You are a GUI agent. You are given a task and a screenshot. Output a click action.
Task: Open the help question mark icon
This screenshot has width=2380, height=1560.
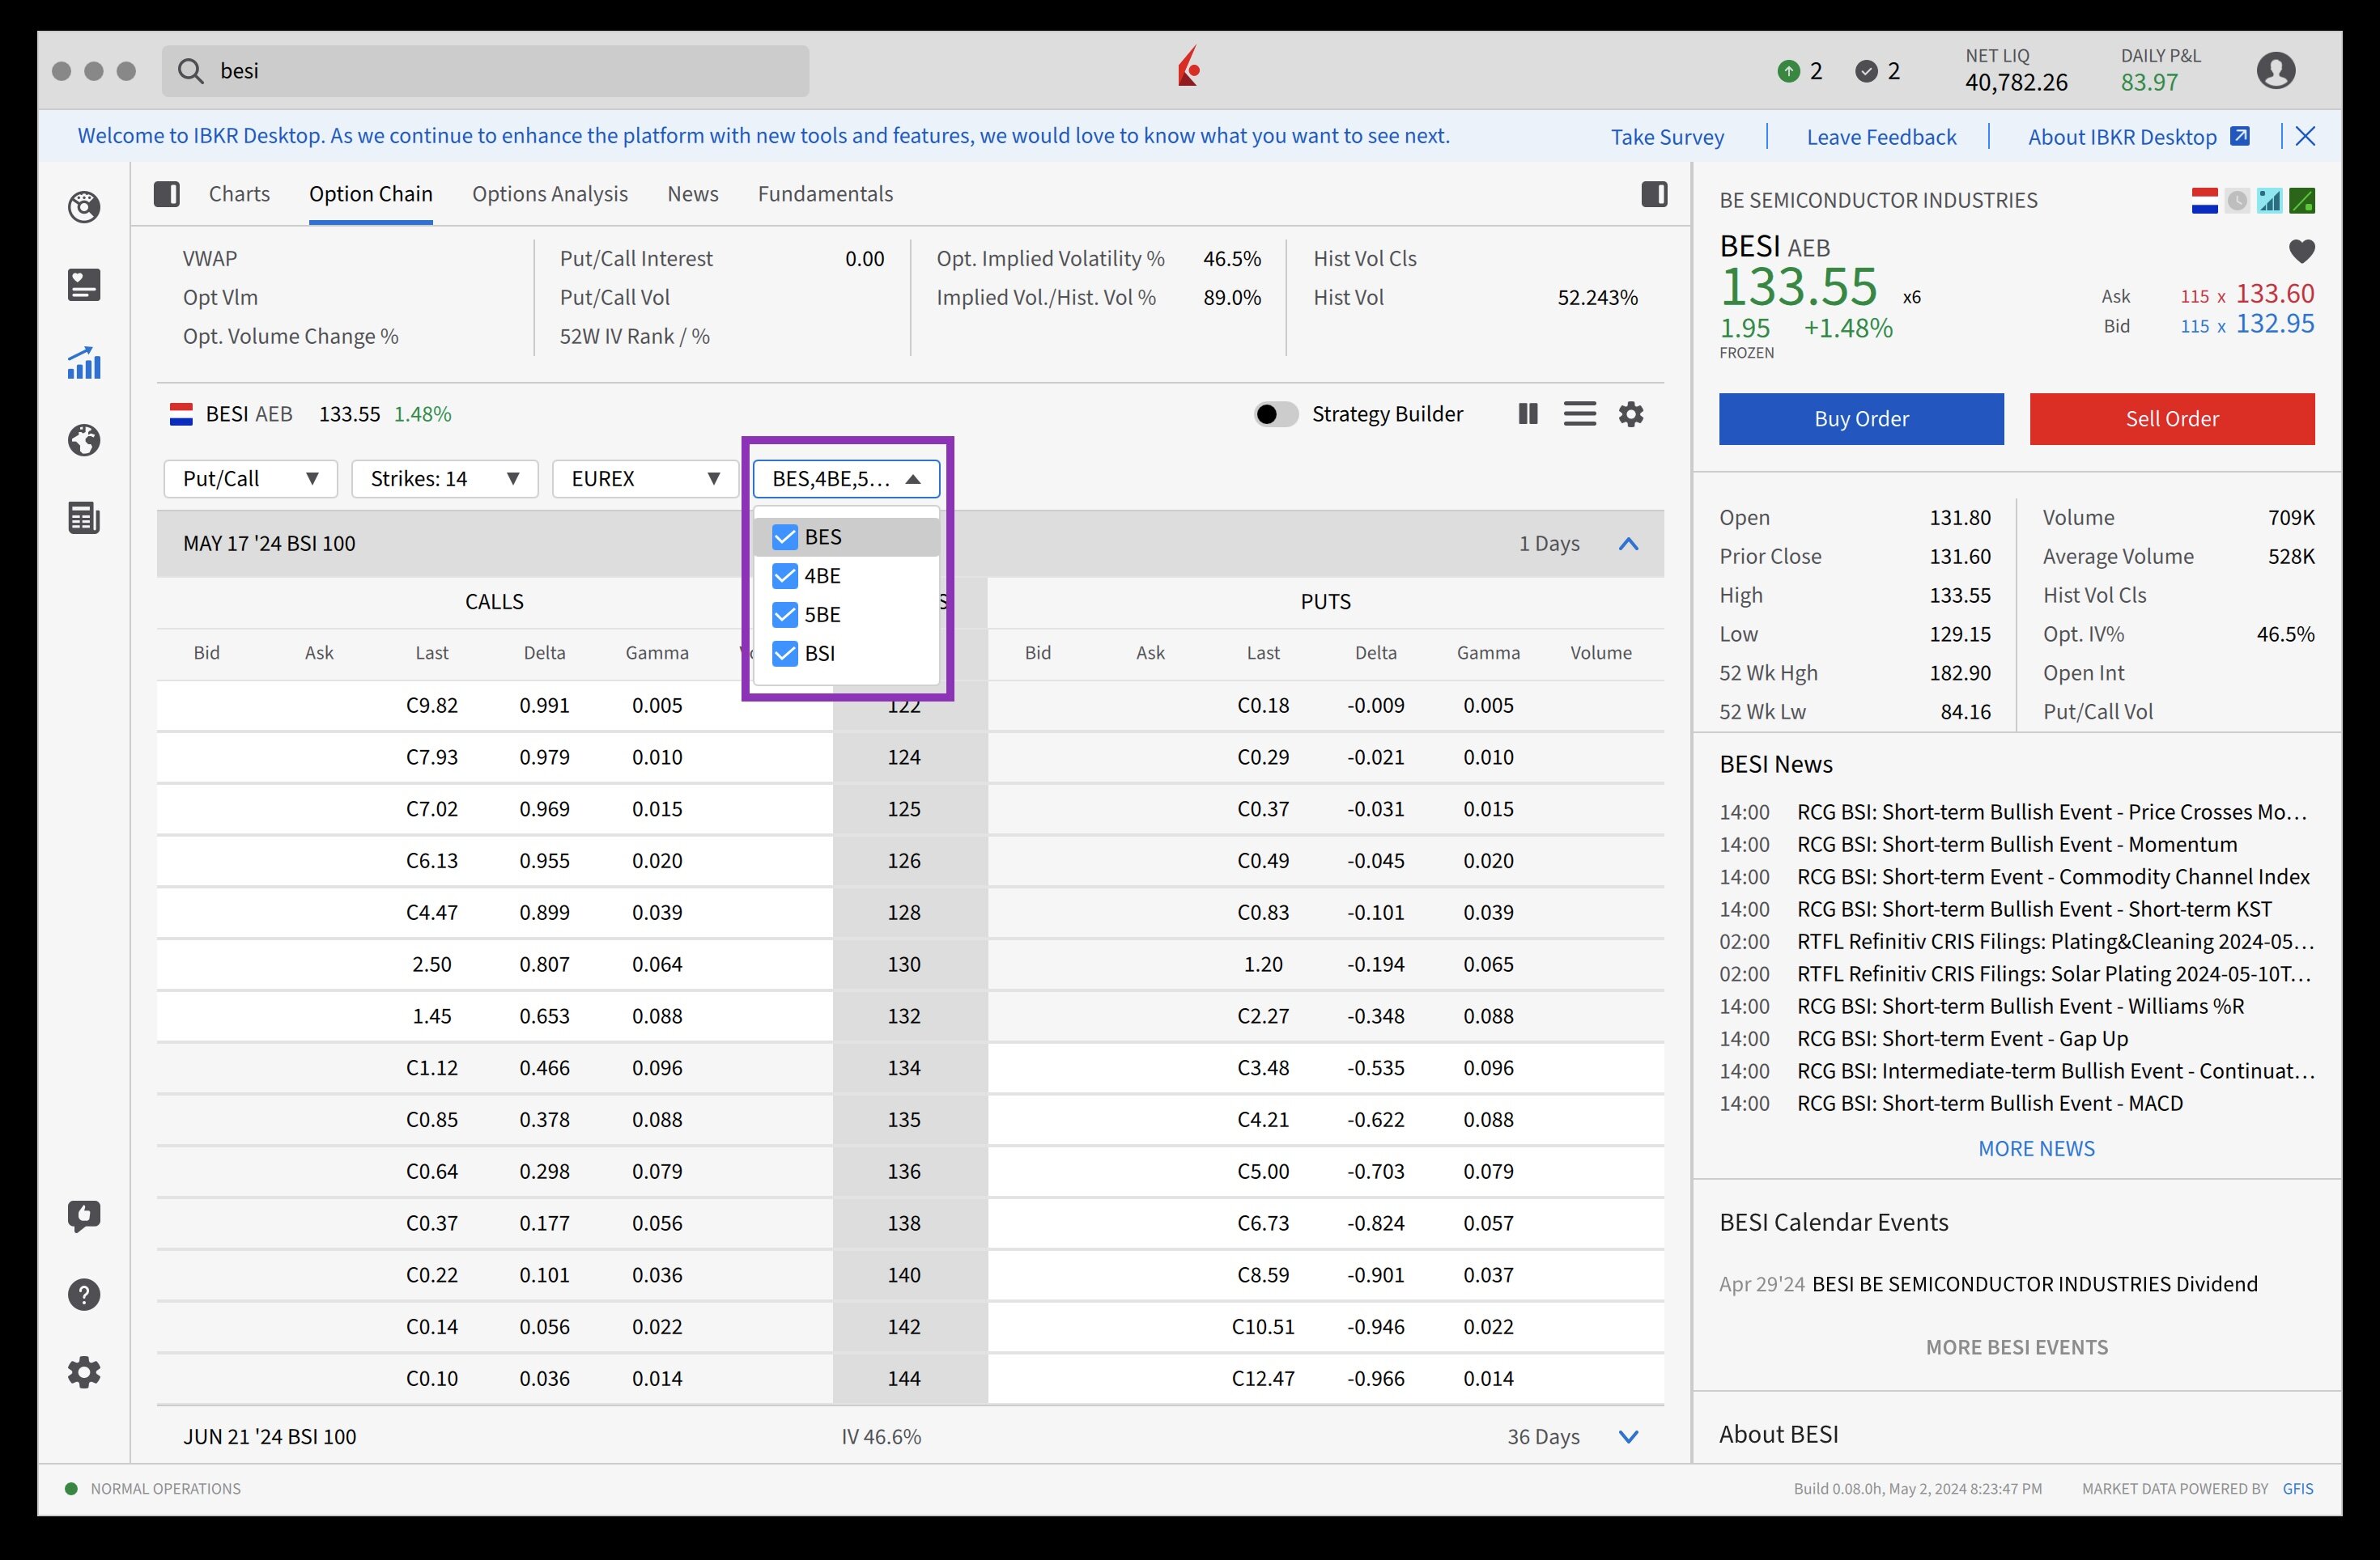click(84, 1294)
